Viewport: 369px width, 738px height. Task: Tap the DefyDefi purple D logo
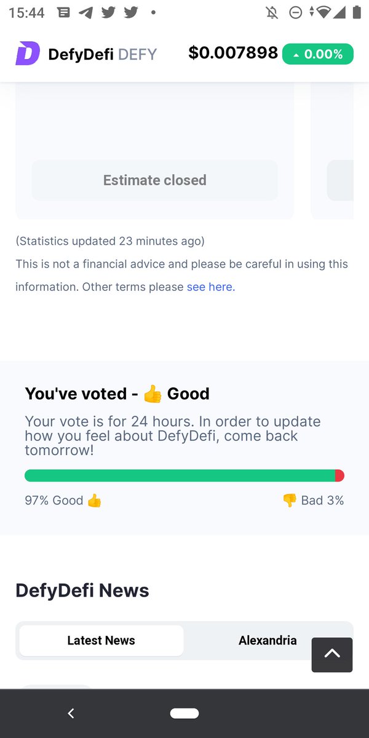(28, 54)
